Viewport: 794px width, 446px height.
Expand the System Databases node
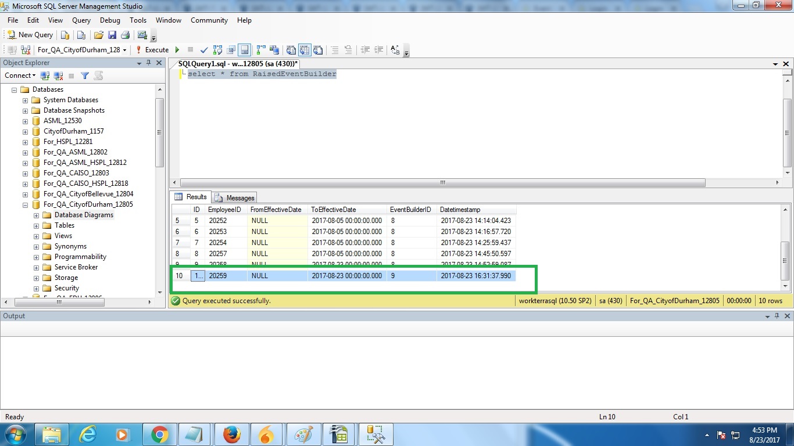[x=26, y=100]
